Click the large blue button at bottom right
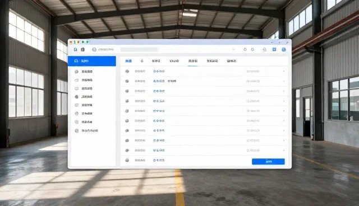Viewport: 359px width, 206px height. 268,161
